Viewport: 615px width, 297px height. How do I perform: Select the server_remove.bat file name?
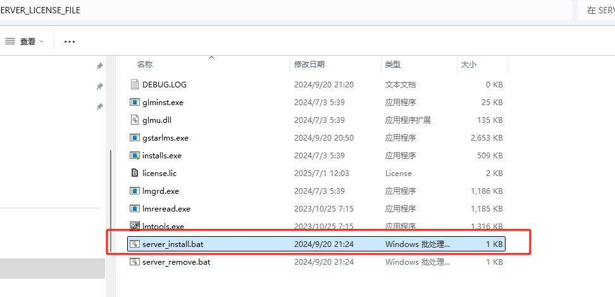(x=176, y=262)
